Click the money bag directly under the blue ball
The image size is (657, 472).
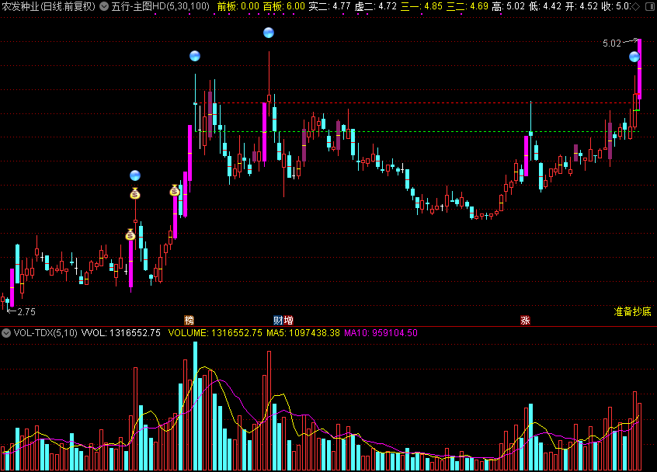[135, 193]
